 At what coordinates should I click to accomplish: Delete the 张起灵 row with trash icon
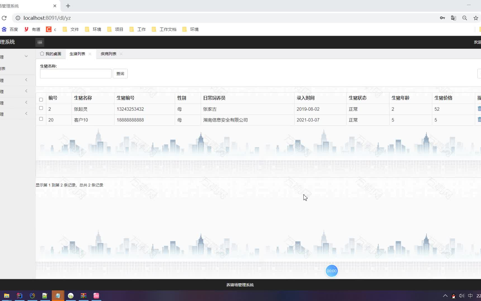(479, 109)
